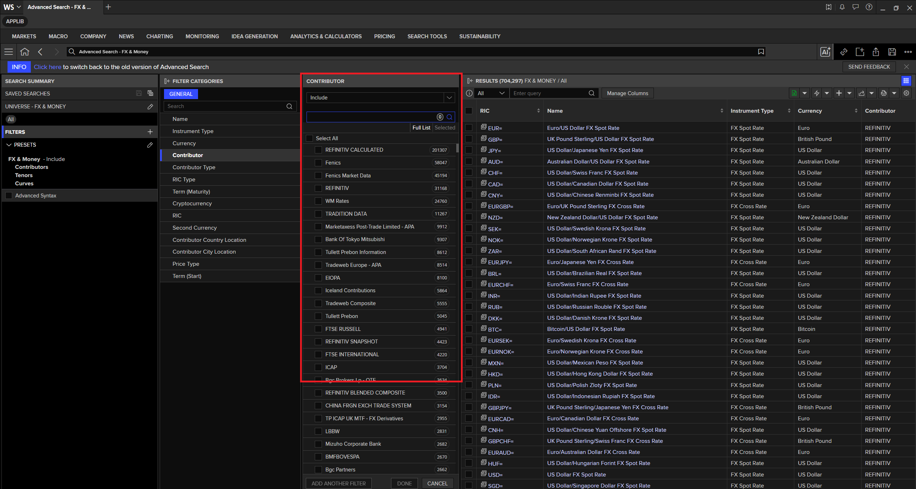Screen dimensions: 916x489
Task: Save with the floppy disk icon
Action: pos(892,52)
